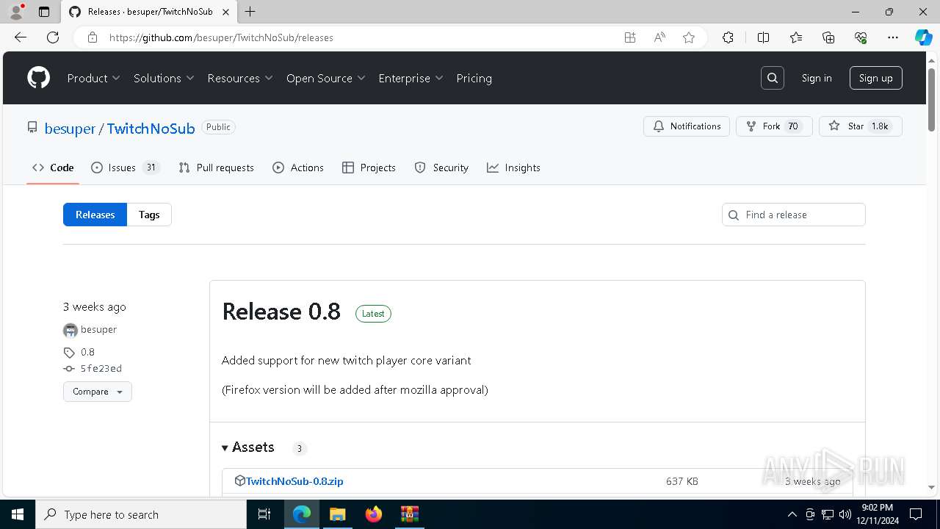This screenshot has height=529, width=940.
Task: Download TwitchNoSub-0.8.zip asset
Action: (x=294, y=481)
